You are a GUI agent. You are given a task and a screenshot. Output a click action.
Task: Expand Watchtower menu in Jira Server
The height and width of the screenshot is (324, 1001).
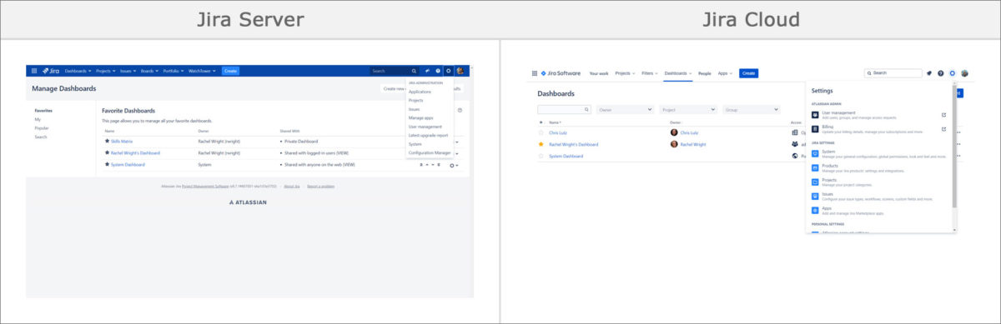(x=203, y=71)
